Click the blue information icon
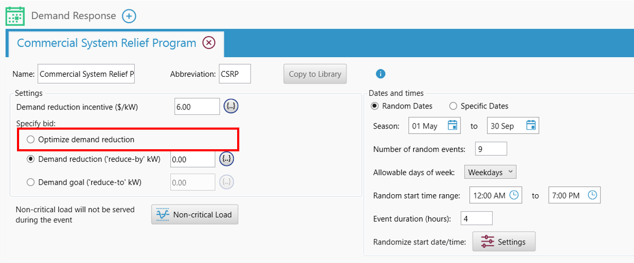 tap(380, 74)
